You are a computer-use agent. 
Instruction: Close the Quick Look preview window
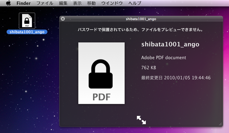pyautogui.click(x=63, y=19)
